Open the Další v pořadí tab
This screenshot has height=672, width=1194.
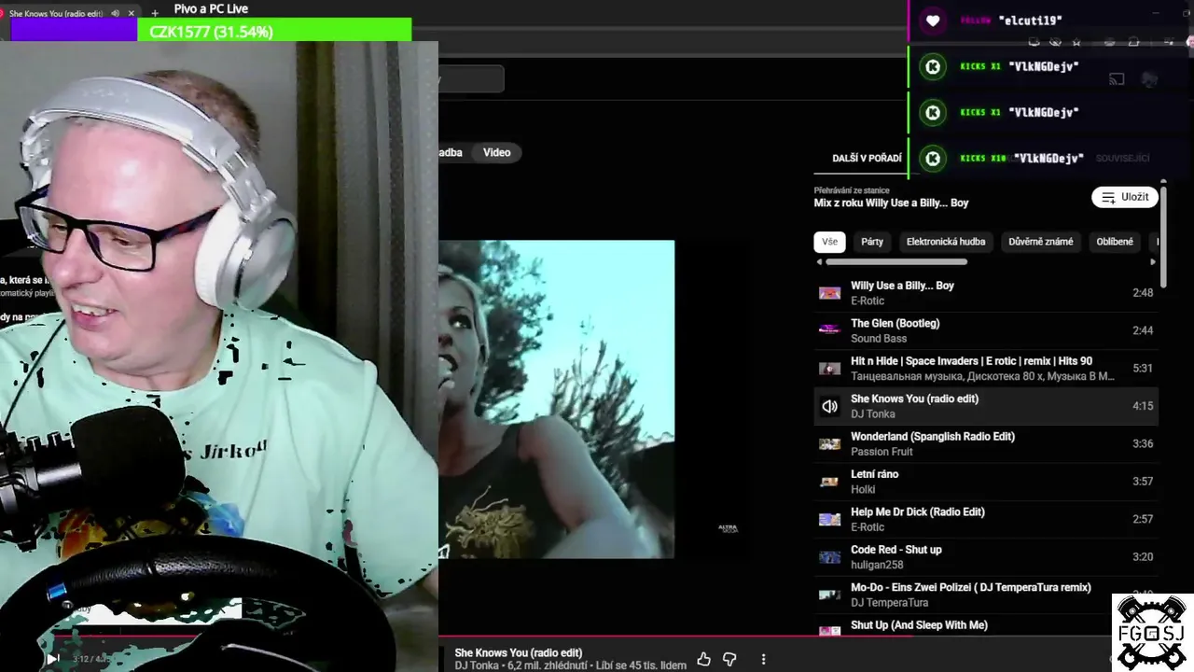(867, 159)
